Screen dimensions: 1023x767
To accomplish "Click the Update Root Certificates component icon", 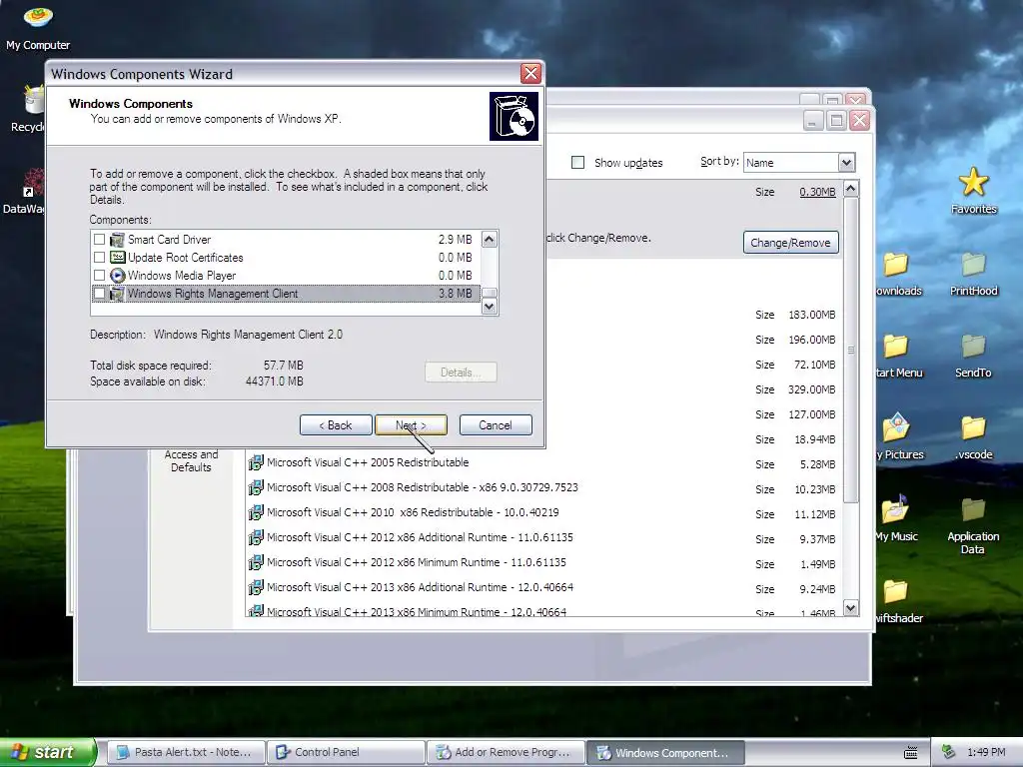I will point(118,257).
